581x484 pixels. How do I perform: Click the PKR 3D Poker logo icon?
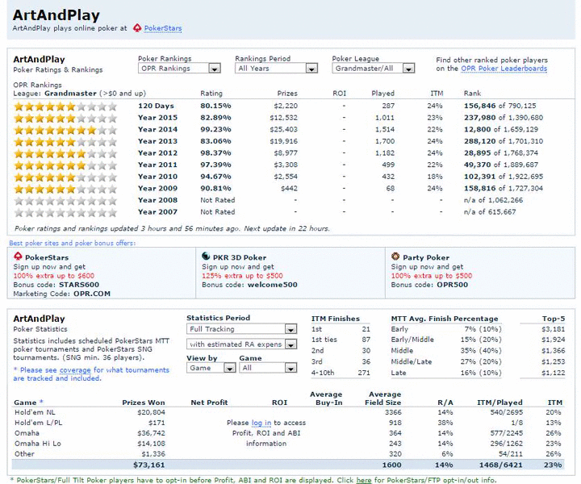[x=206, y=256]
